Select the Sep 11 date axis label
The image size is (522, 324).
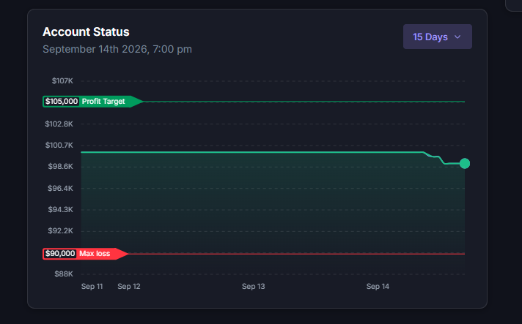point(92,286)
